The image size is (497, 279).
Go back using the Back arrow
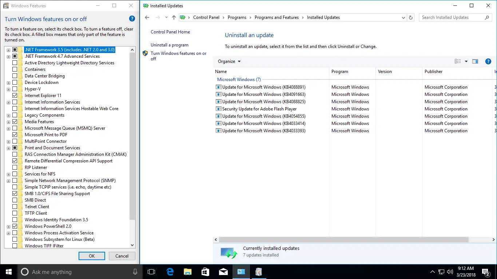coord(147,17)
